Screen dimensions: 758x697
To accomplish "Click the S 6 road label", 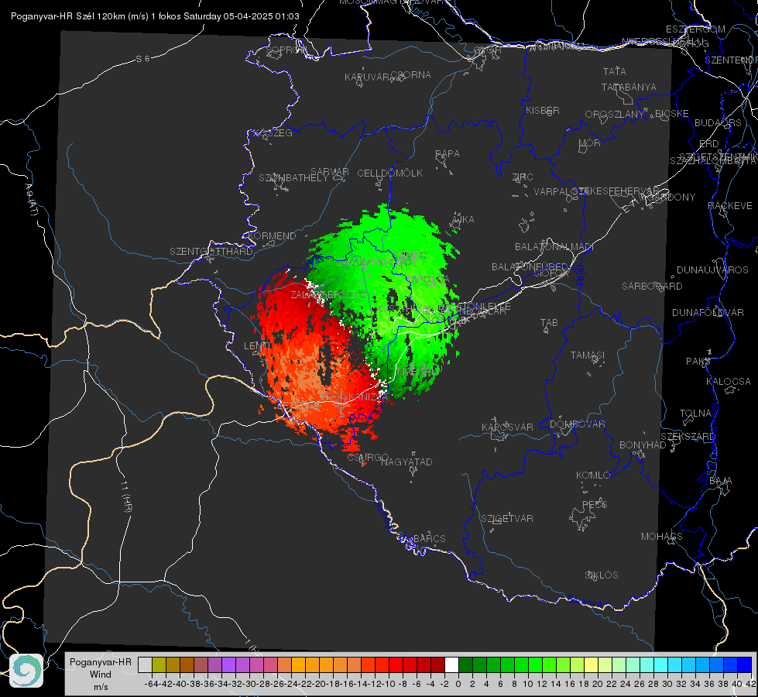I will pyautogui.click(x=142, y=59).
